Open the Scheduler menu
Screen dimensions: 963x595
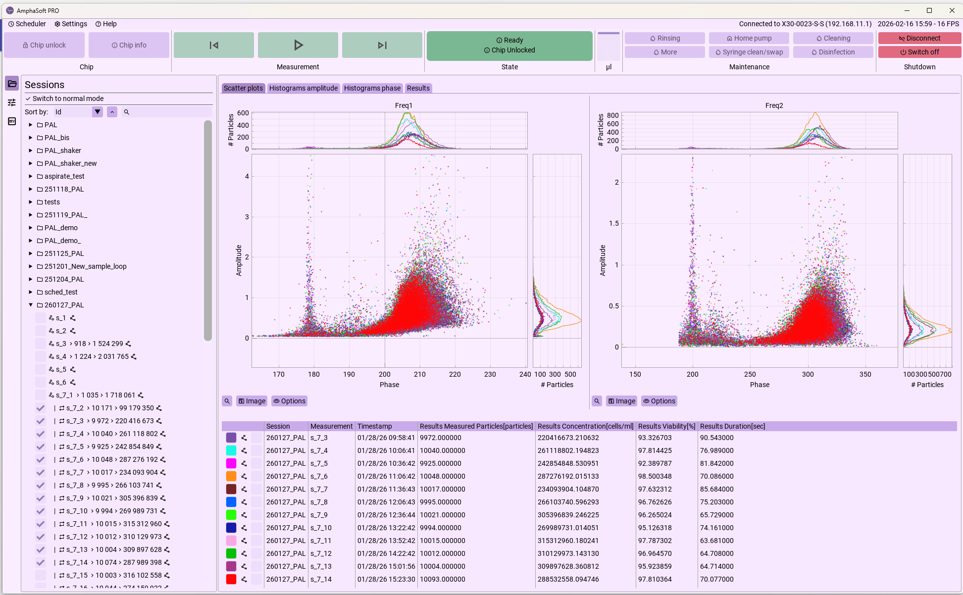click(27, 24)
